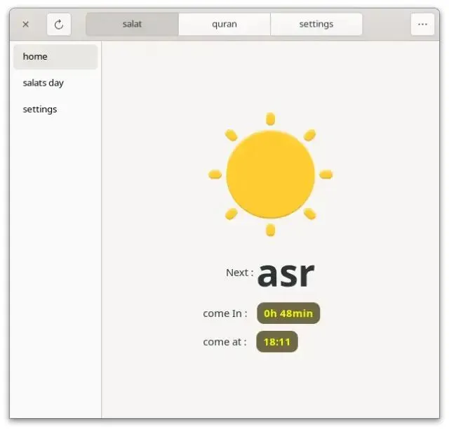
Task: Click the refresh icon in the header
Action: pyautogui.click(x=59, y=25)
